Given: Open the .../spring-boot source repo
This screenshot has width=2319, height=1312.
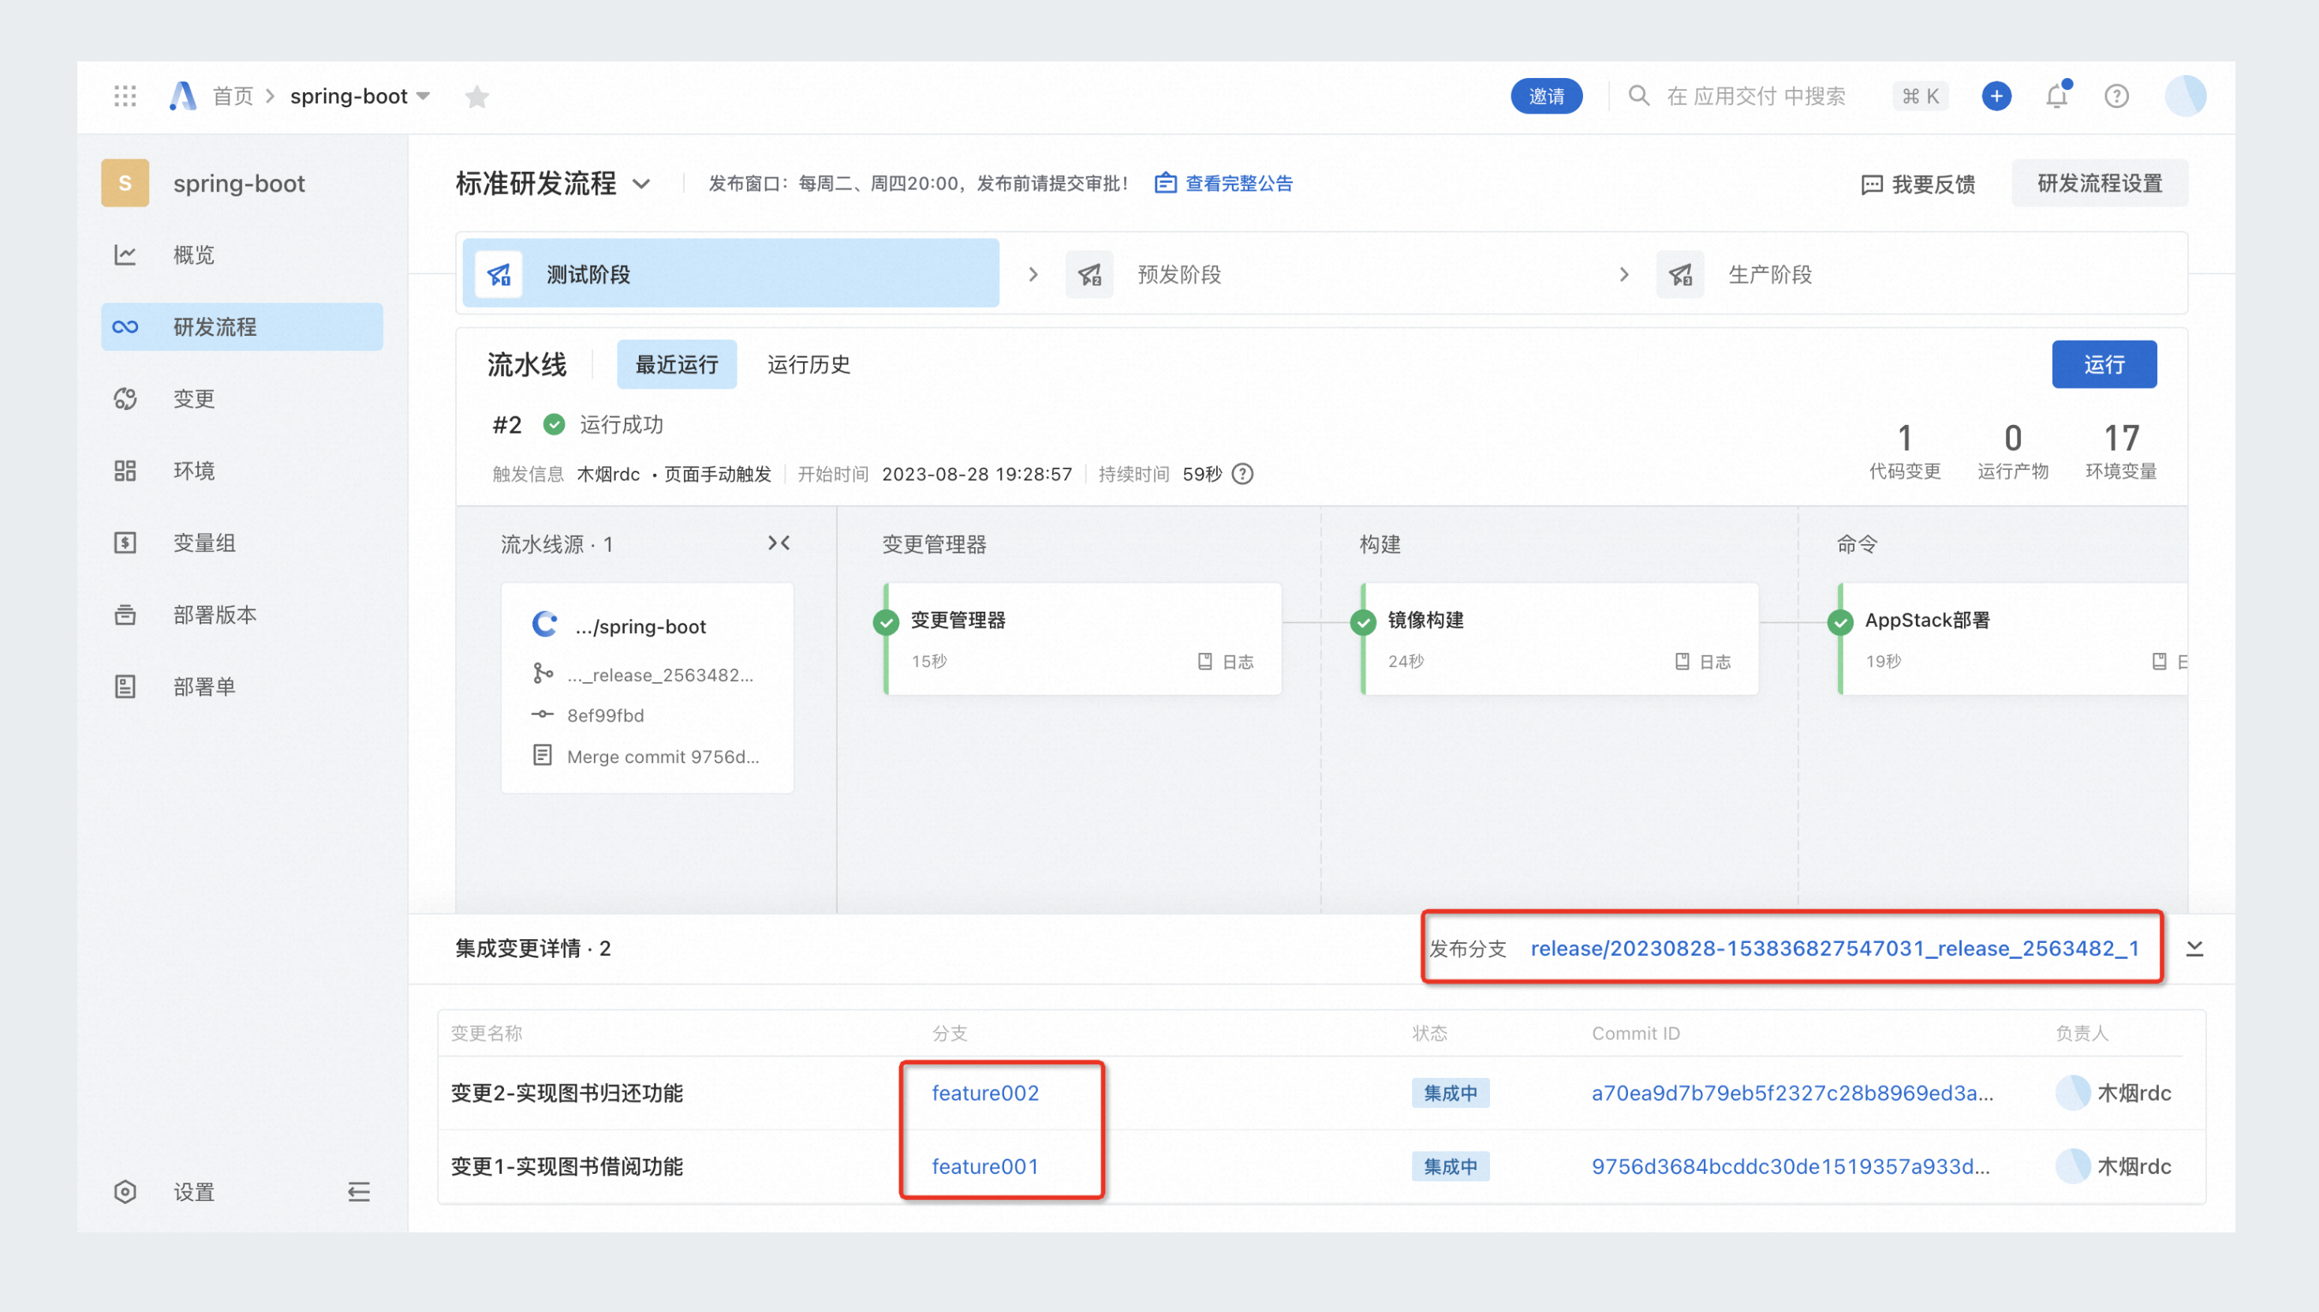Looking at the screenshot, I should pyautogui.click(x=640, y=626).
